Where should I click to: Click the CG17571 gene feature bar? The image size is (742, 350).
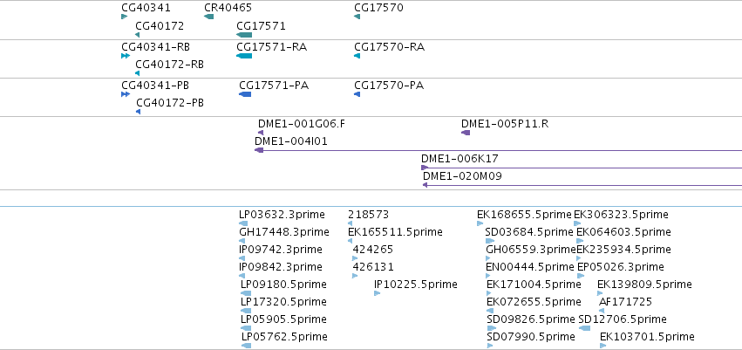point(244,35)
